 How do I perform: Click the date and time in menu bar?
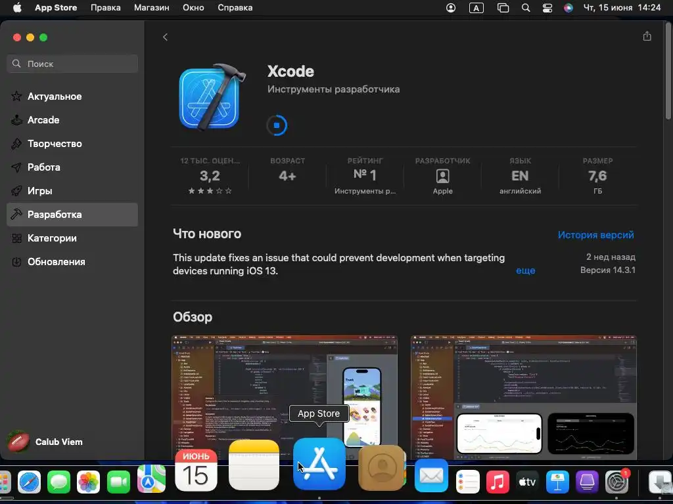(622, 8)
